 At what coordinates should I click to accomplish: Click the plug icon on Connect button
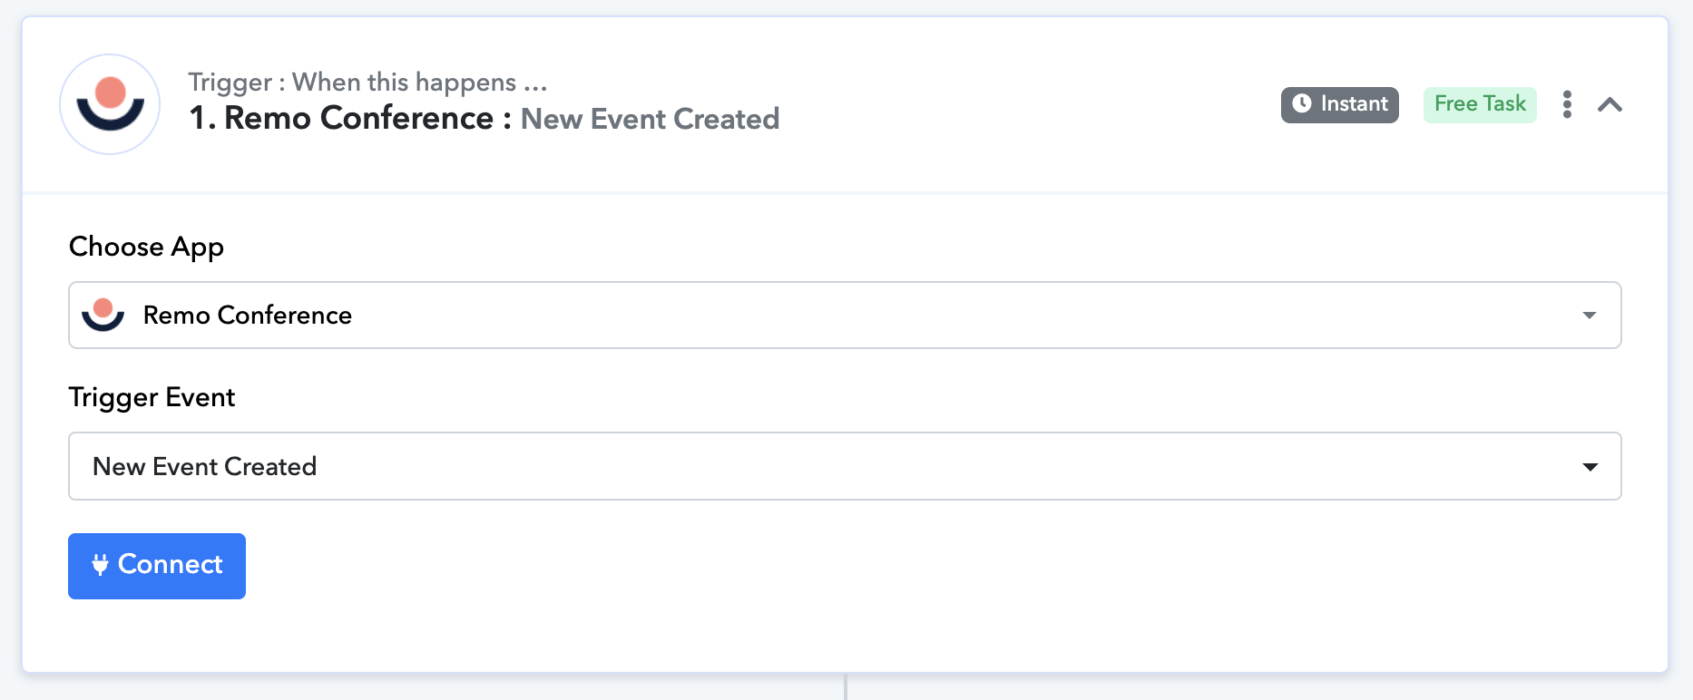100,565
